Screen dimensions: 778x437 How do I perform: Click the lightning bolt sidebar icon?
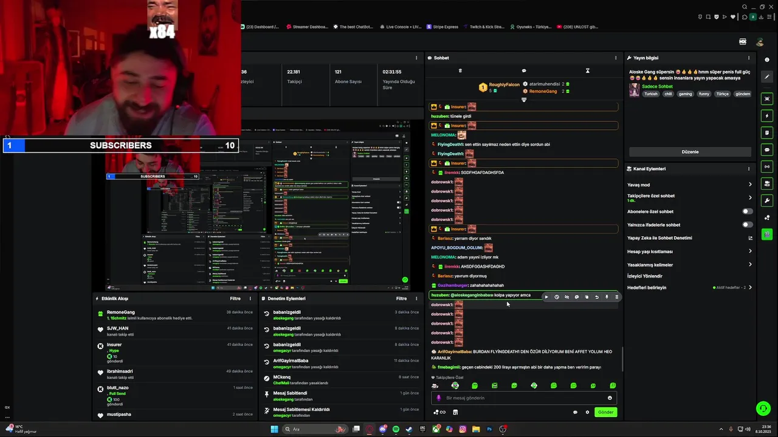pos(767,116)
